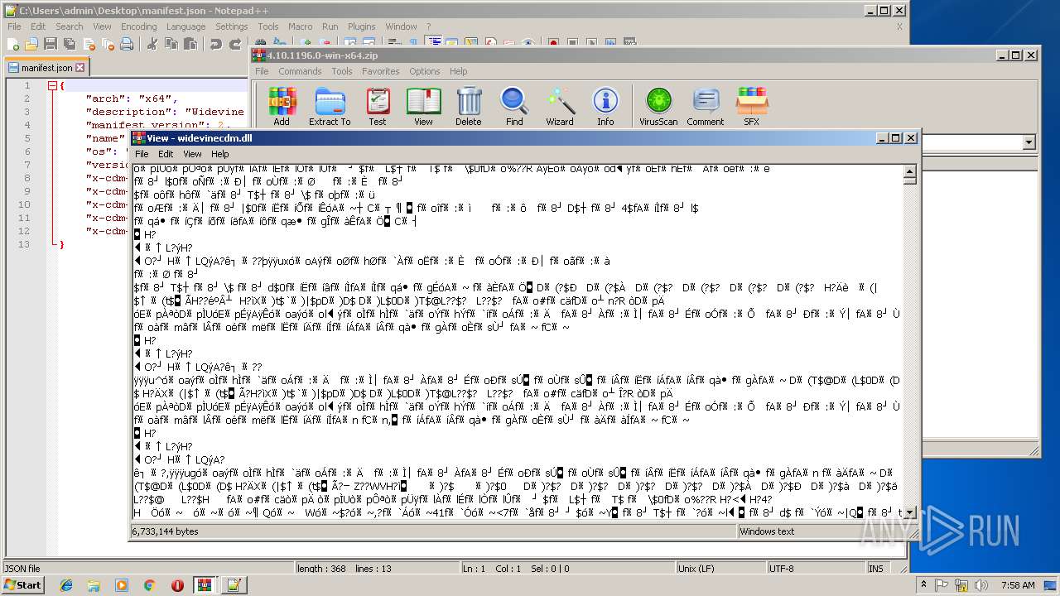
Task: Click the Windows Start button
Action: coord(23,585)
